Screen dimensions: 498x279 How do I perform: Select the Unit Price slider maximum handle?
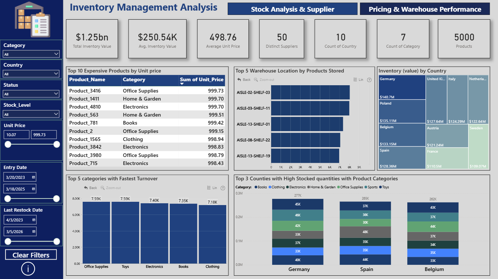[56, 145]
